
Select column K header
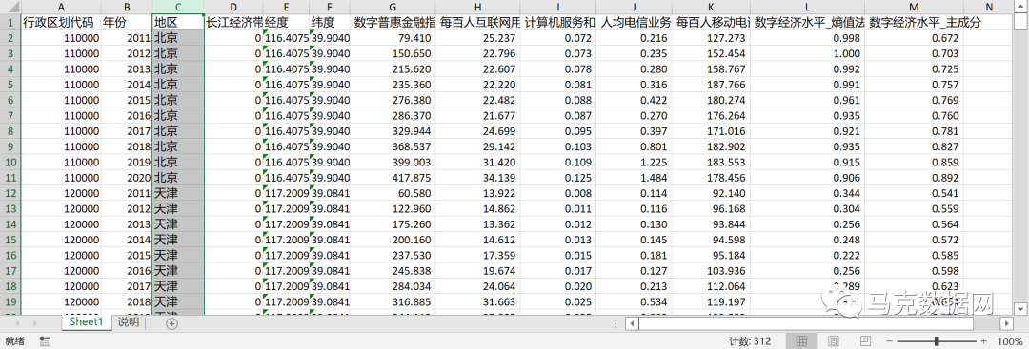point(712,7)
